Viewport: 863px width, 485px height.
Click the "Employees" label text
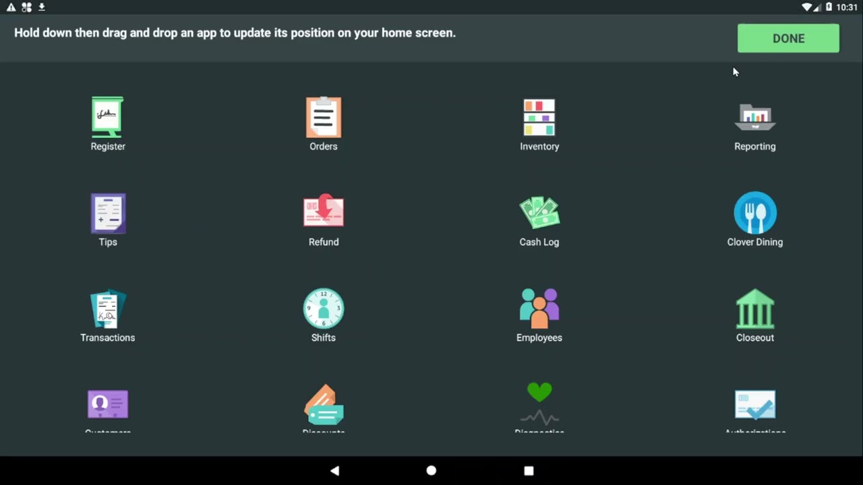539,337
